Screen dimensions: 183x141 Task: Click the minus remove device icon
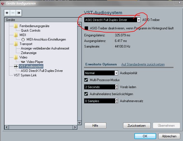pos(13,13)
